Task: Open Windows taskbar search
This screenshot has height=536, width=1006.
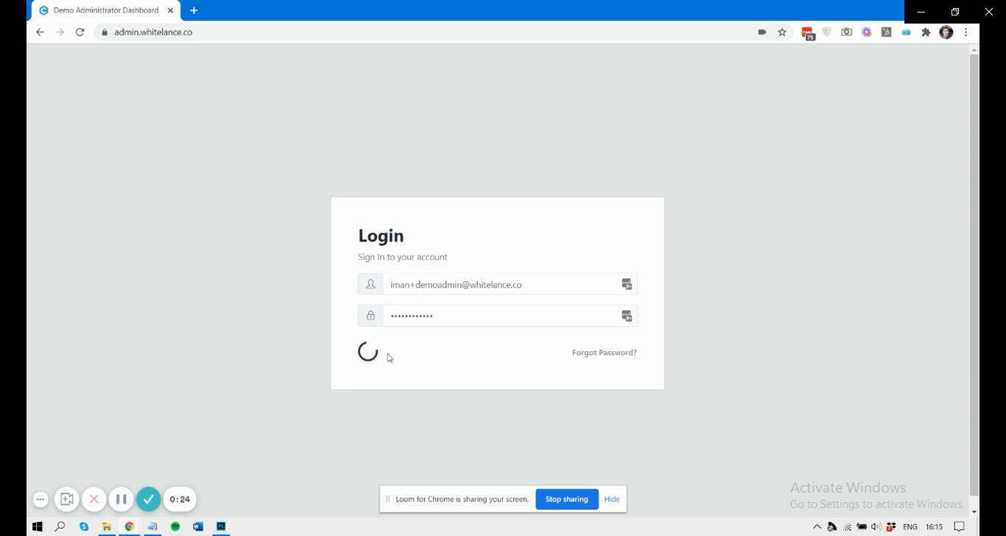Action: (60, 526)
